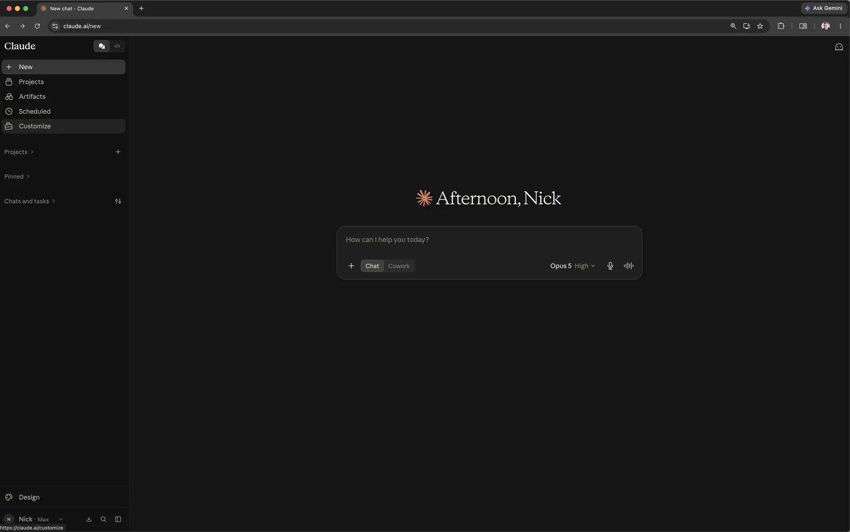
Task: Open the browser profile avatar
Action: [x=826, y=26]
